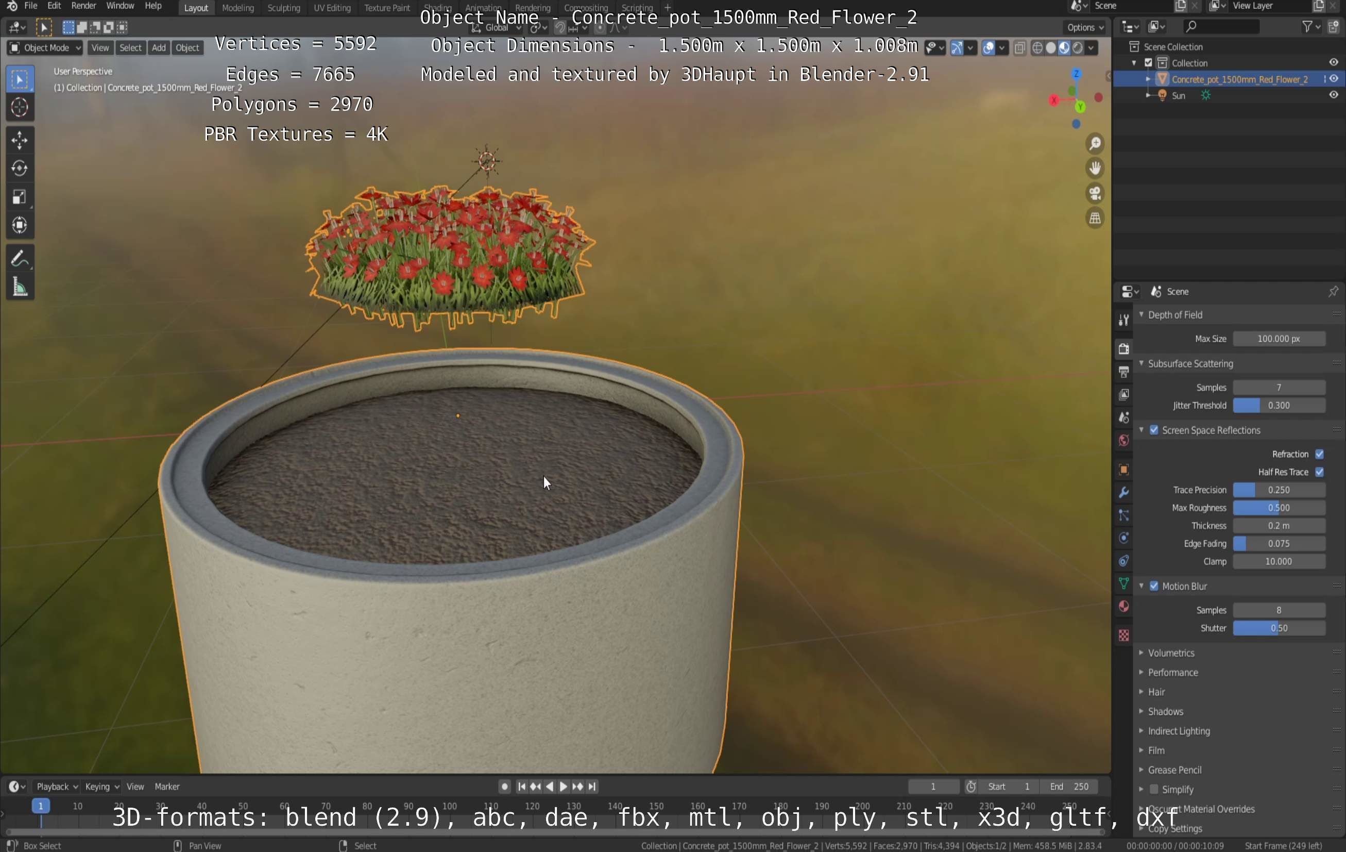The width and height of the screenshot is (1346, 852).
Task: Open the Render properties tab
Action: [1123, 348]
